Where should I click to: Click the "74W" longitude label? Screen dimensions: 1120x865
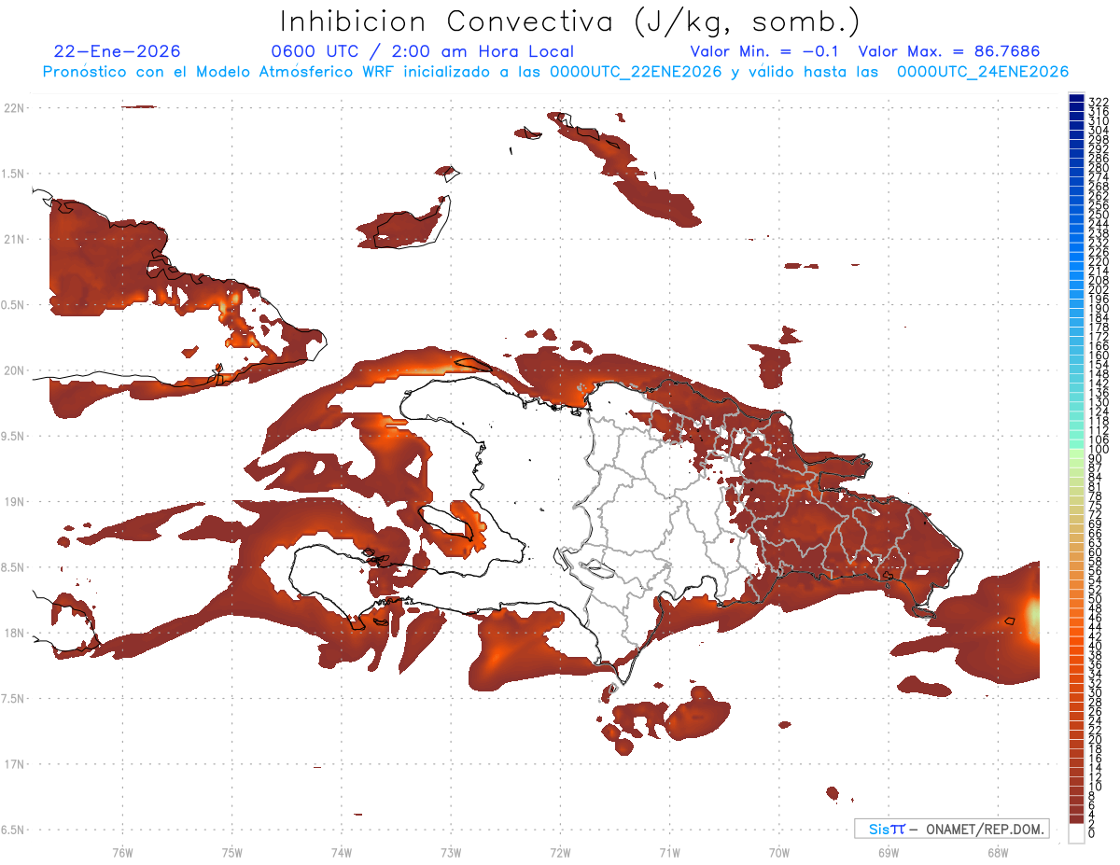pyautogui.click(x=341, y=852)
